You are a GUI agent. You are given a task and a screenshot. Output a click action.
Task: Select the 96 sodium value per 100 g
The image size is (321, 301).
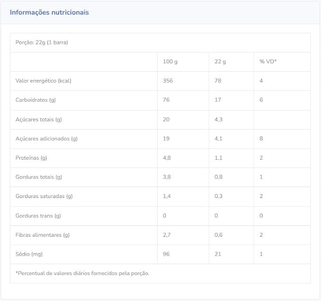[x=166, y=254]
